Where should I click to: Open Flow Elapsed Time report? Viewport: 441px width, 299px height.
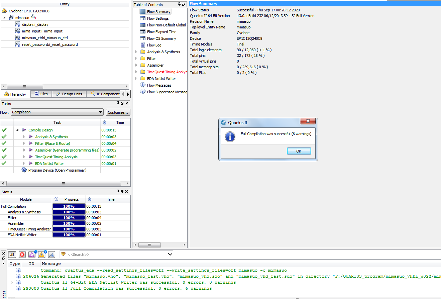click(161, 32)
